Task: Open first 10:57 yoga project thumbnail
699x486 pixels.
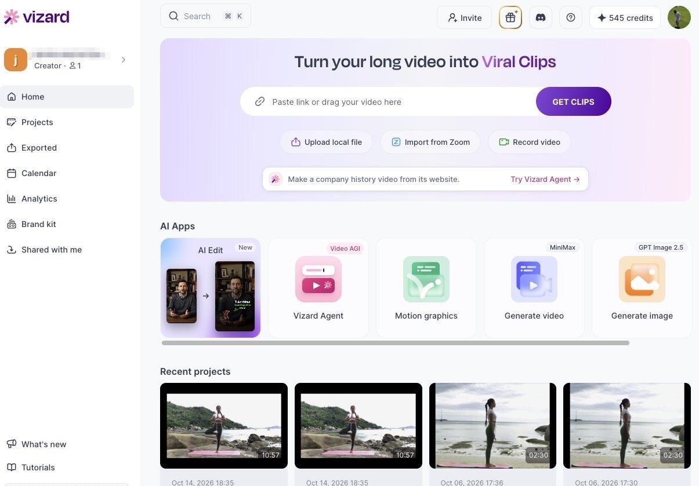Action: (224, 426)
